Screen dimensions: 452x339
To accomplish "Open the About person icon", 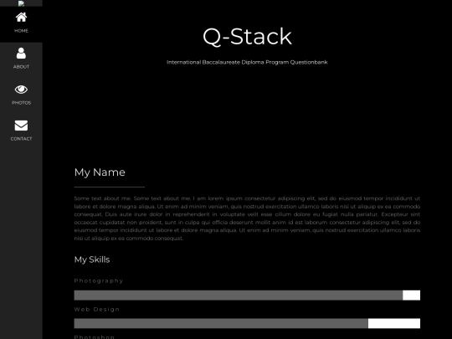I will click(x=21, y=54).
